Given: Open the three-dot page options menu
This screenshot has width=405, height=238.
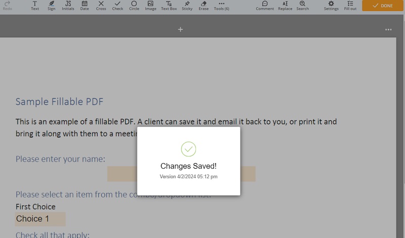Looking at the screenshot, I should pyautogui.click(x=388, y=30).
